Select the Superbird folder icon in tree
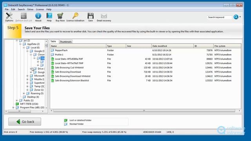251x141 pixels. [x=31, y=83]
